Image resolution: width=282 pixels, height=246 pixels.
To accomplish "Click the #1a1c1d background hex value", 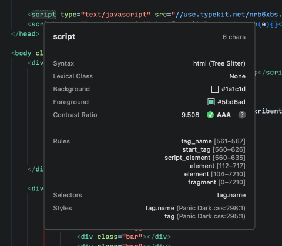I will (x=233, y=89).
